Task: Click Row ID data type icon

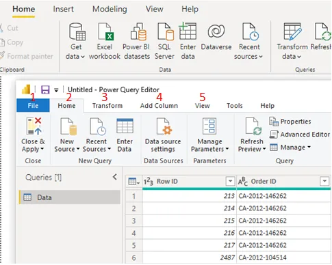Action: click(x=149, y=182)
